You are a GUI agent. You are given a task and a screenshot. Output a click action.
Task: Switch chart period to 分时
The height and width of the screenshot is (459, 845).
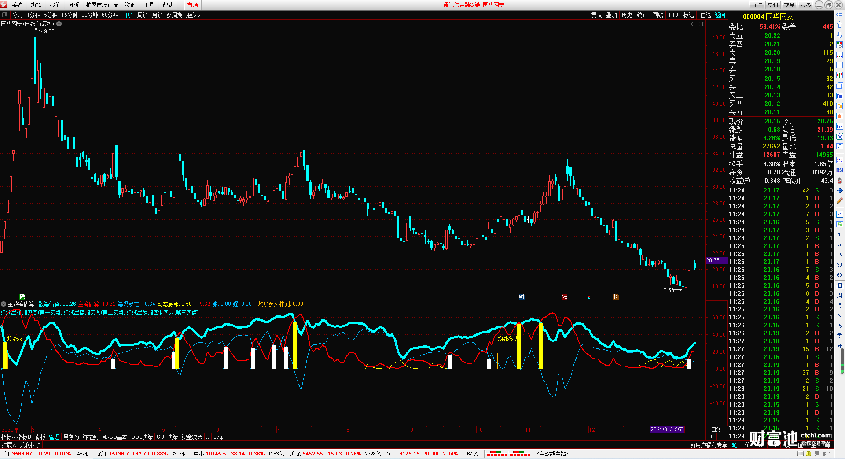coord(18,15)
